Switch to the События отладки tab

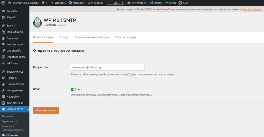coord(125,37)
